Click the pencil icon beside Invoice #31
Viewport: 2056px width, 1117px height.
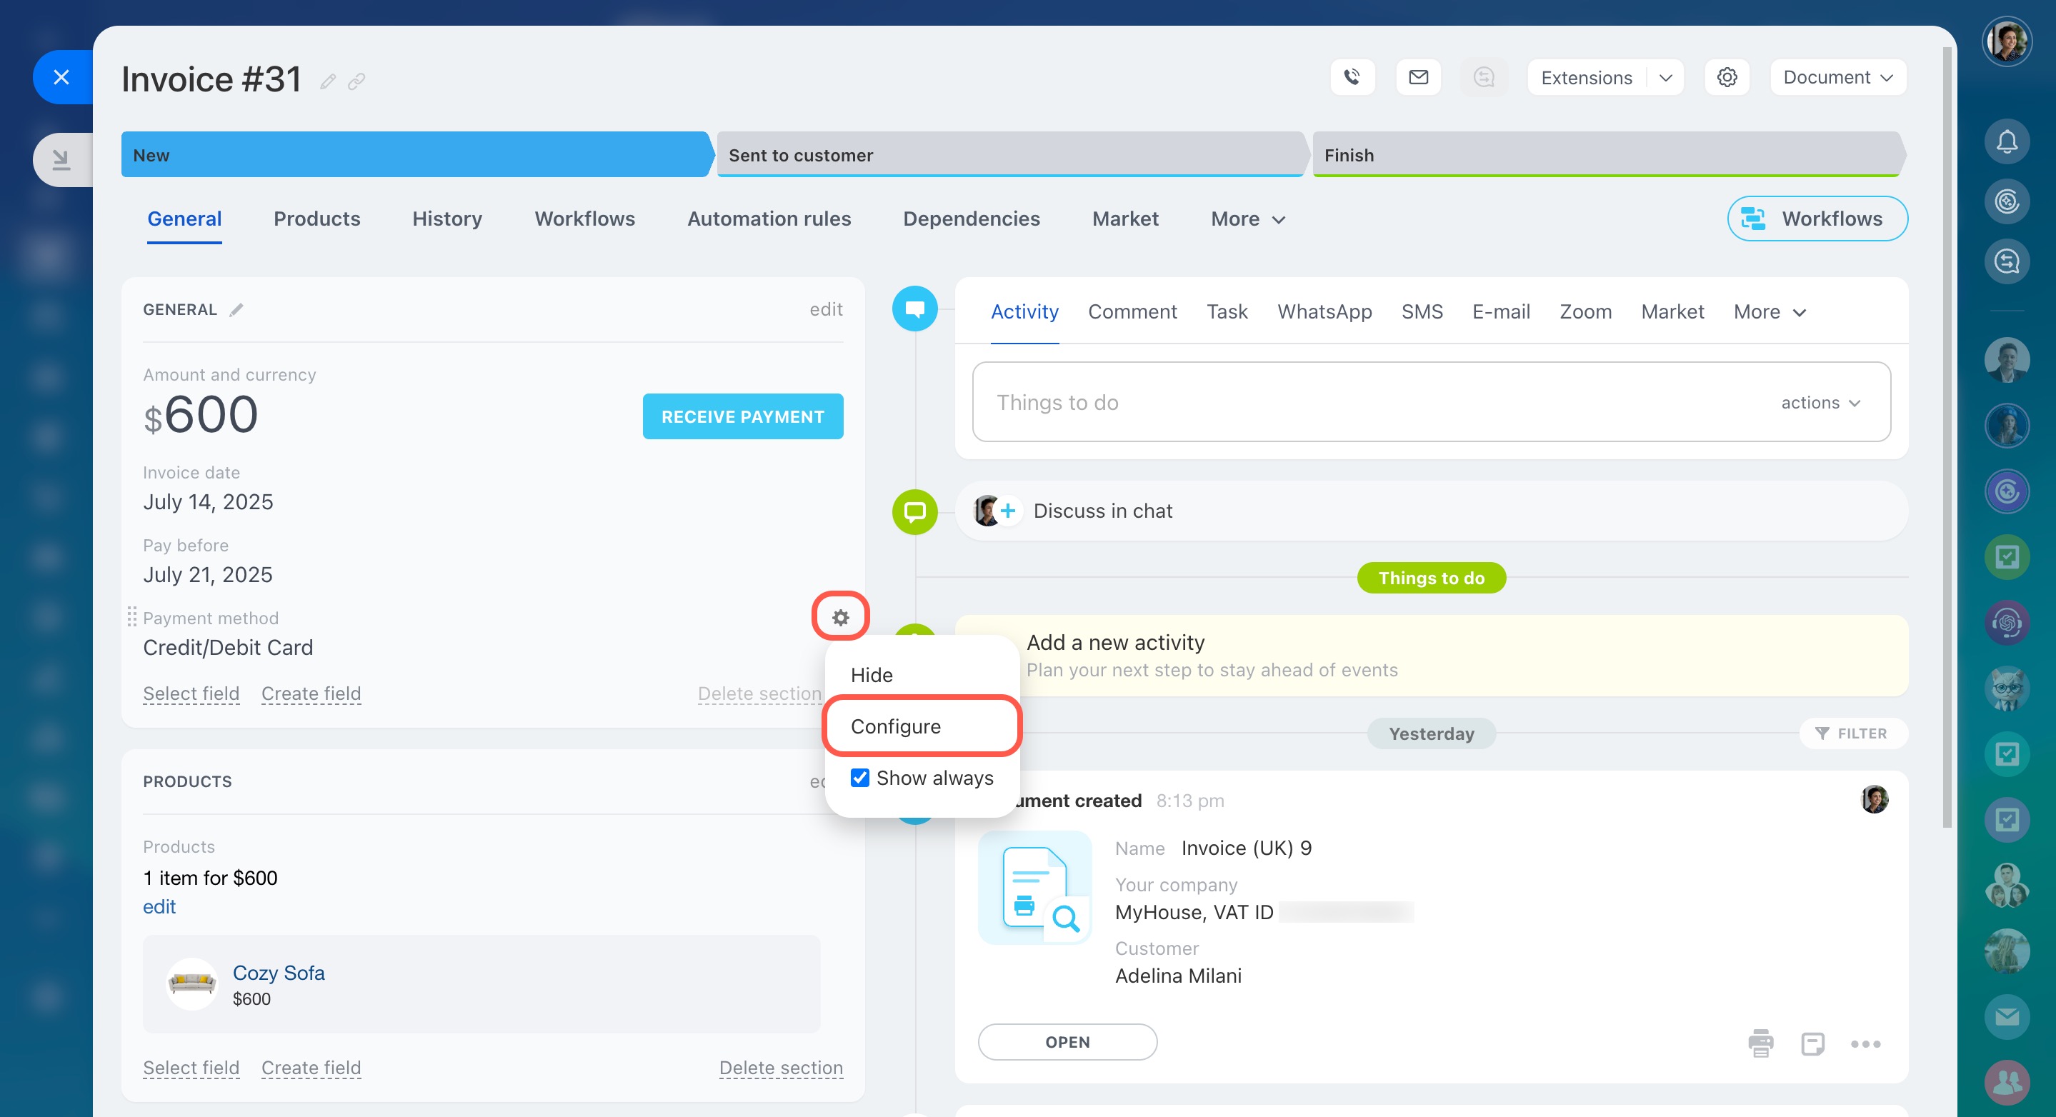[x=327, y=81]
